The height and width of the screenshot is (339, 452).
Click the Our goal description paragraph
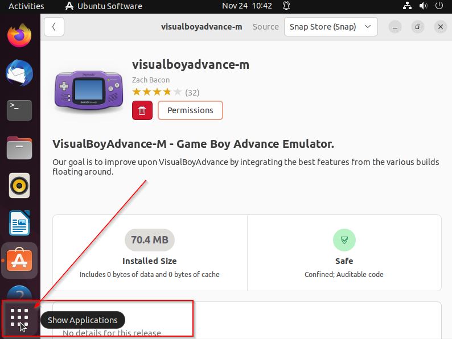245,167
